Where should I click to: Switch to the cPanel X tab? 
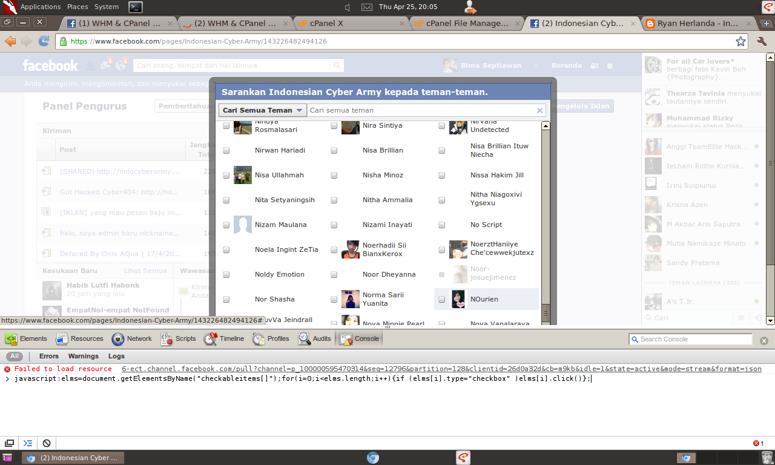tap(351, 24)
